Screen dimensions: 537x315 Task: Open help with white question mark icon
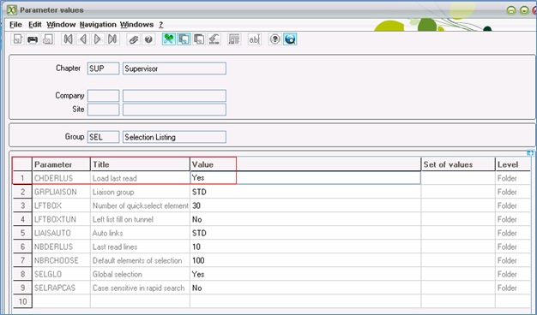pos(275,39)
